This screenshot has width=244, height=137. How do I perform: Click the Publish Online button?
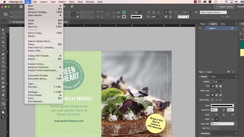[224, 7]
